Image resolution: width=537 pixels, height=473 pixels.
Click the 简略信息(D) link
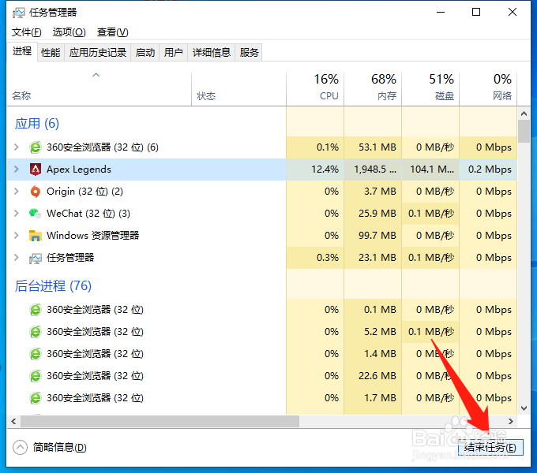click(59, 447)
